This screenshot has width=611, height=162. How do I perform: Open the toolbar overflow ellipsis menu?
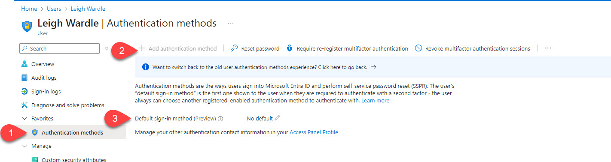(548, 48)
